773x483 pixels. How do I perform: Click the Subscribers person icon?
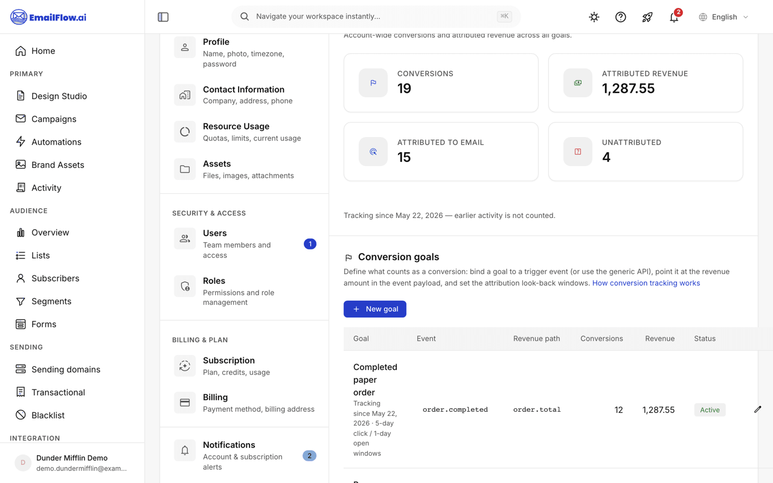click(x=21, y=278)
